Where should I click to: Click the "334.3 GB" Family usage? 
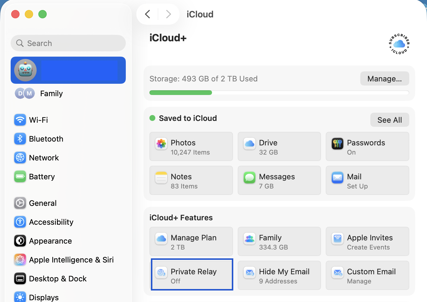click(273, 247)
